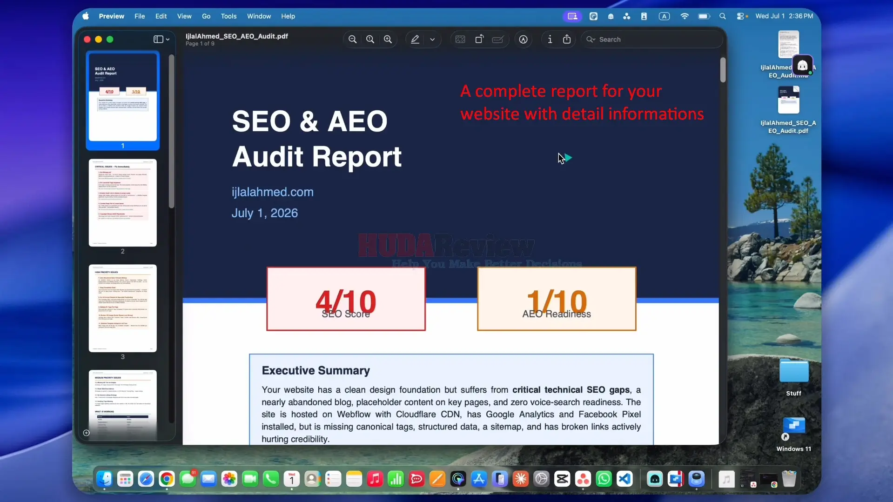Click the IjlalAhmed_SEO_AEO_Audit.pdf window title
Image resolution: width=893 pixels, height=502 pixels.
pos(236,36)
